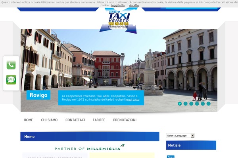Accept cookies with the Accetto link

(x=134, y=5)
